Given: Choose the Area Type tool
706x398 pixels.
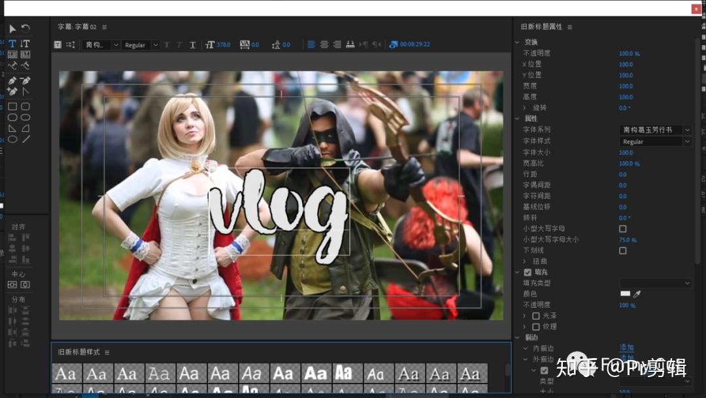Looking at the screenshot, I should (12, 54).
